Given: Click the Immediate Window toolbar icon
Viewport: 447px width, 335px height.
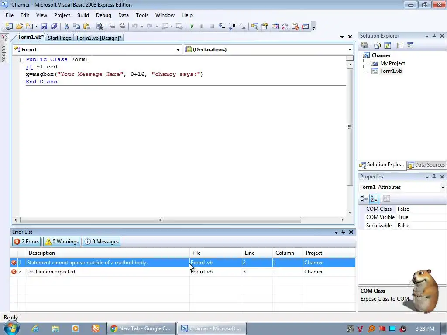Looking at the screenshot, I should [x=305, y=26].
